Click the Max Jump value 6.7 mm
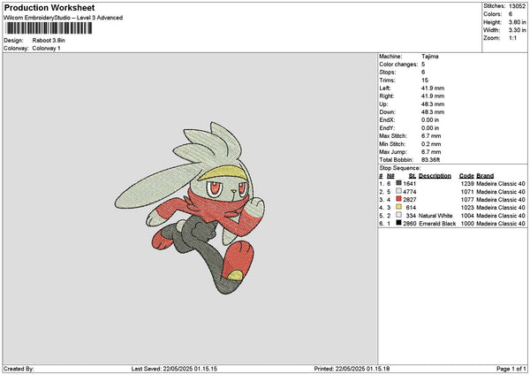 tap(431, 152)
